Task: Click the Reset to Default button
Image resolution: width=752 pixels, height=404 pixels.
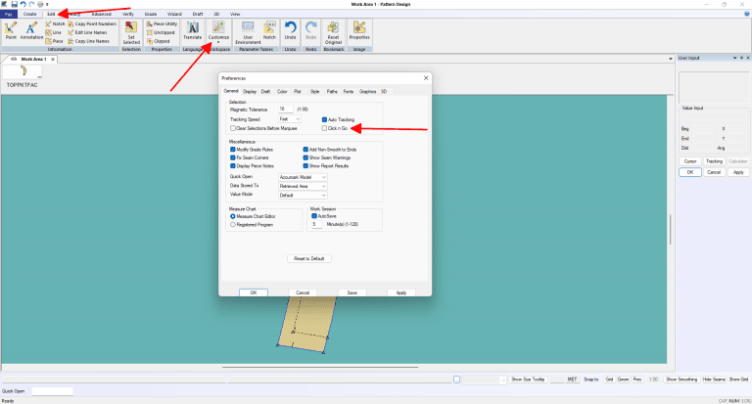Action: pyautogui.click(x=307, y=258)
